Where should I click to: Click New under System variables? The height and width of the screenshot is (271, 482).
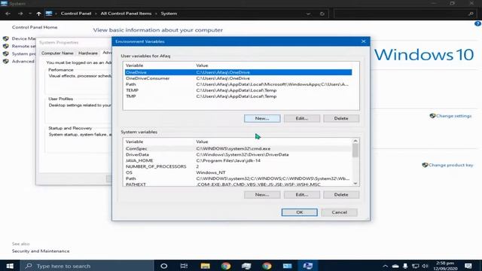click(262, 195)
